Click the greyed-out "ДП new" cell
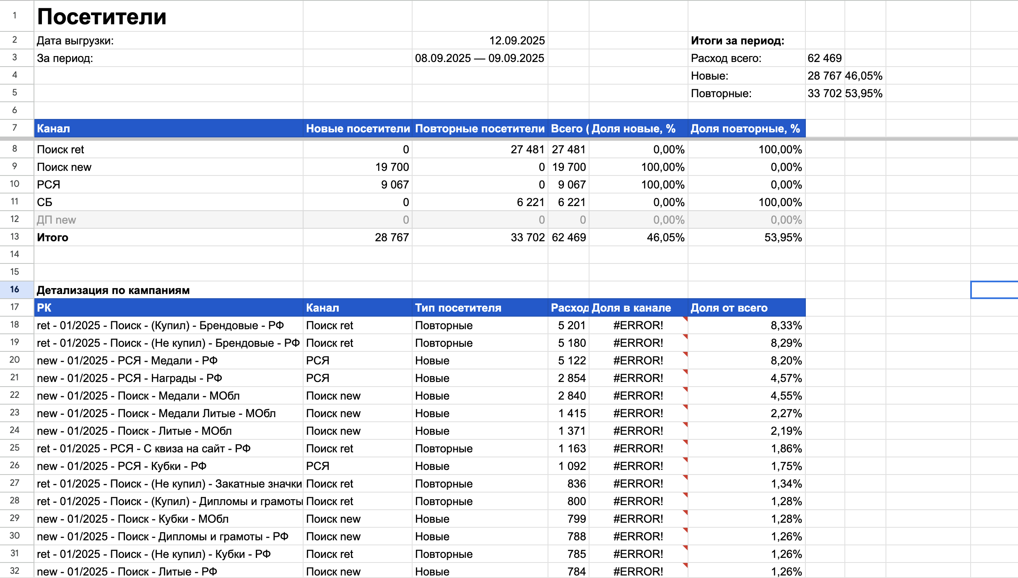Screen dimensions: 1018x578 tap(57, 220)
